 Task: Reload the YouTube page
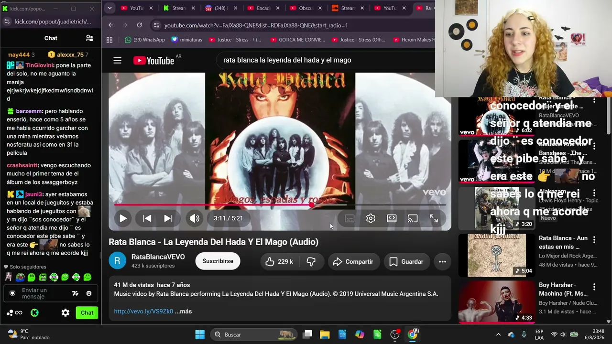139,25
